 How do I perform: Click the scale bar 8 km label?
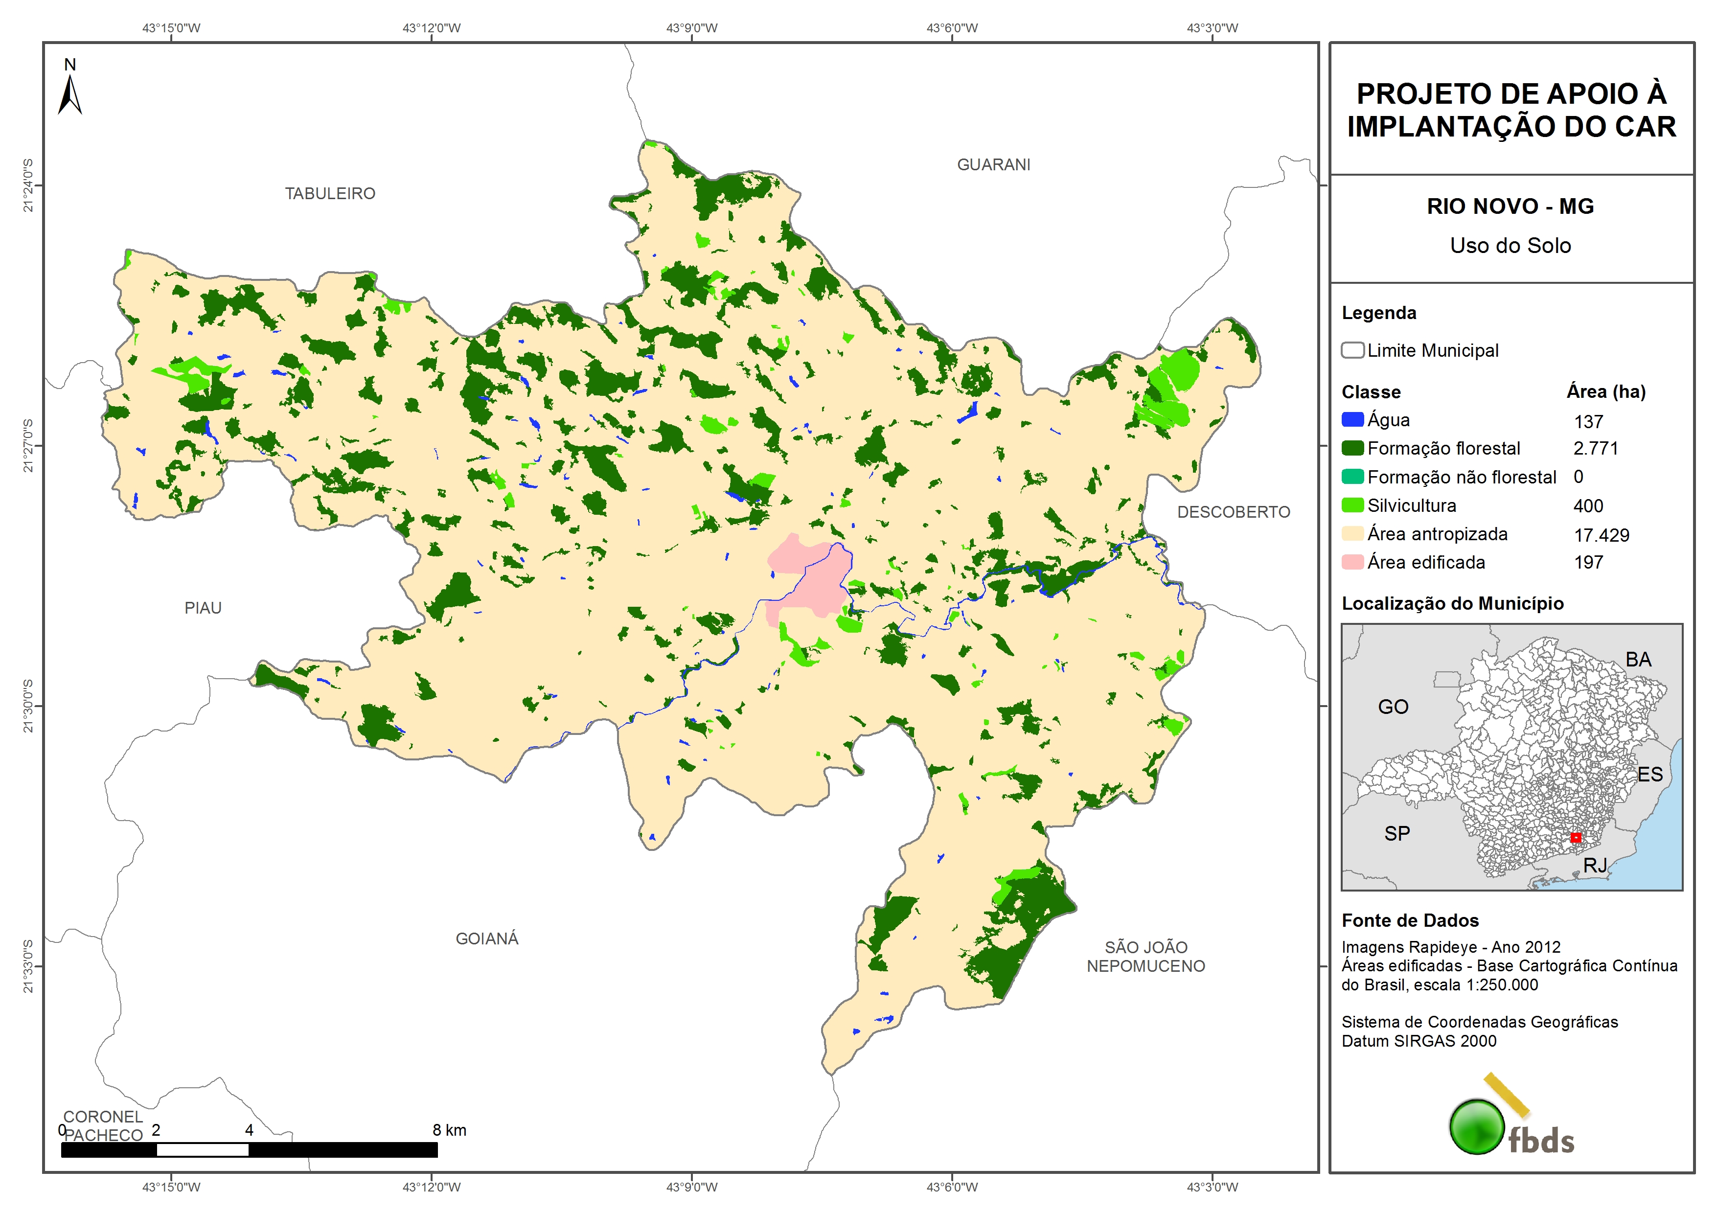click(x=449, y=1130)
